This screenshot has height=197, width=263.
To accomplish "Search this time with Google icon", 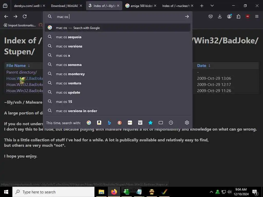I will 89,123.
